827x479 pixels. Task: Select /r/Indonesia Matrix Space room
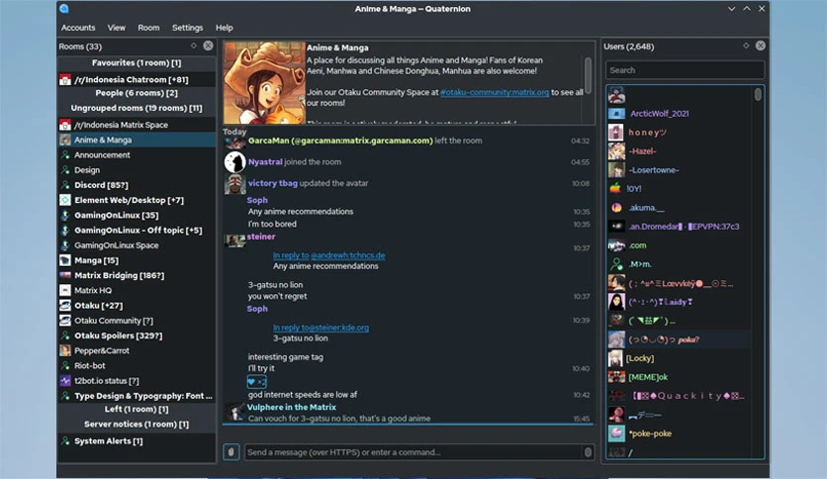click(137, 125)
